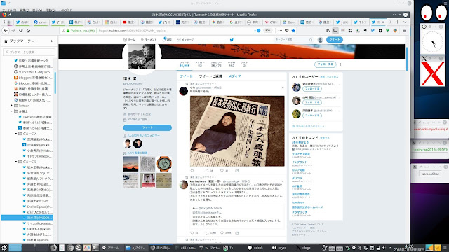The image size is (449, 252).
Task: Open the Firefox library icon
Action: coord(328,31)
